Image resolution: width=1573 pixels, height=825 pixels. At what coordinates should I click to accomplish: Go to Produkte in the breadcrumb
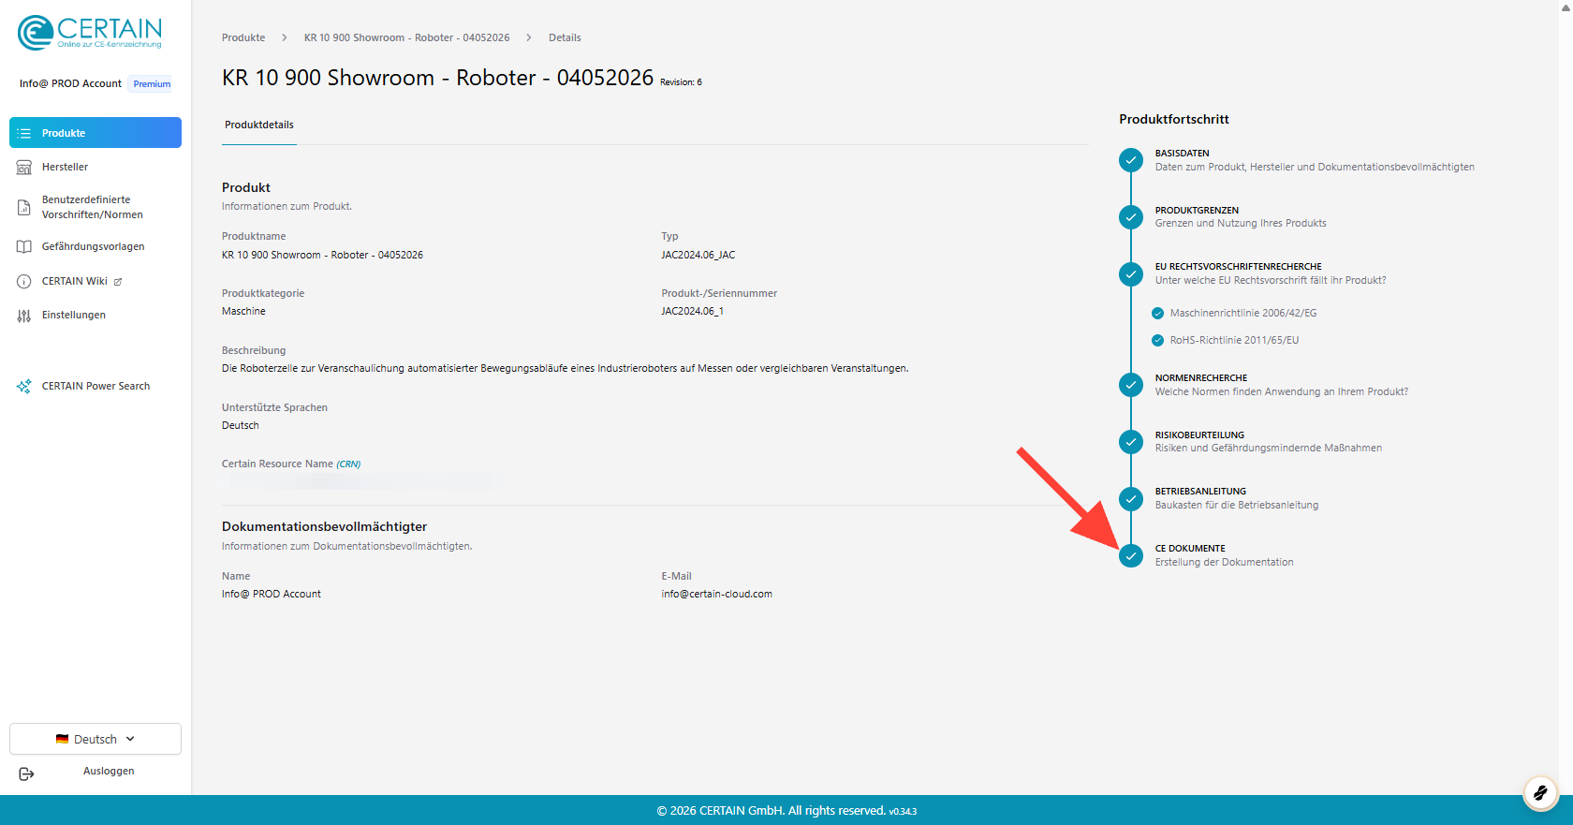pos(243,38)
